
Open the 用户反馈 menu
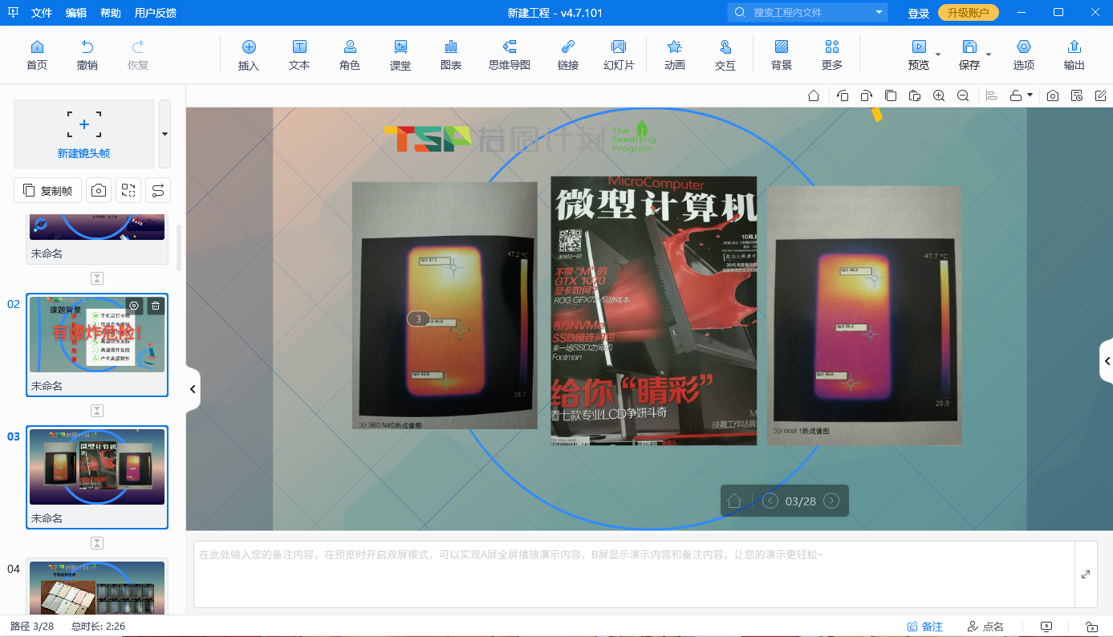tap(156, 13)
